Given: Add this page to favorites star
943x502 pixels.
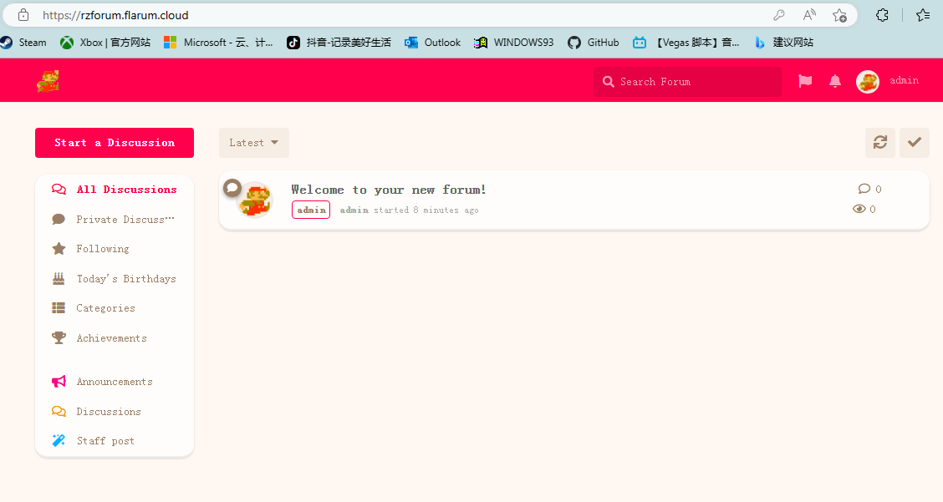Looking at the screenshot, I should coord(839,15).
